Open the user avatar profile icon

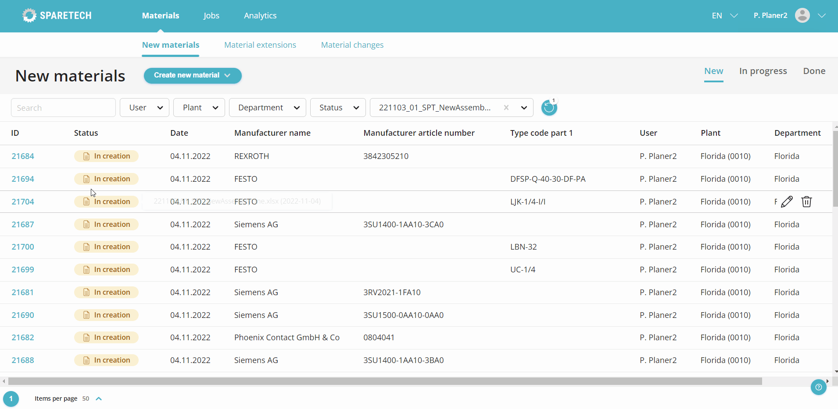(802, 15)
